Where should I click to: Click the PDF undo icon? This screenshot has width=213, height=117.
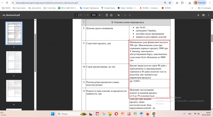point(125,15)
